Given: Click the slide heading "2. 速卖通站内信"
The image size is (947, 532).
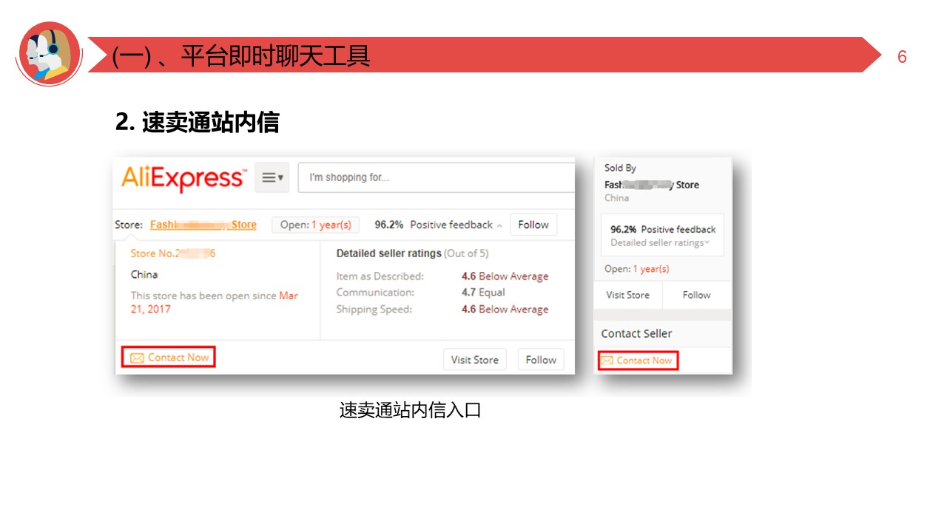Looking at the screenshot, I should [198, 122].
